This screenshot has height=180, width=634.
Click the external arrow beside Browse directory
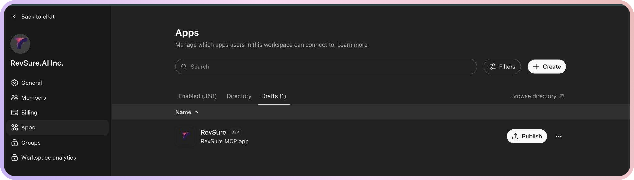click(x=561, y=96)
